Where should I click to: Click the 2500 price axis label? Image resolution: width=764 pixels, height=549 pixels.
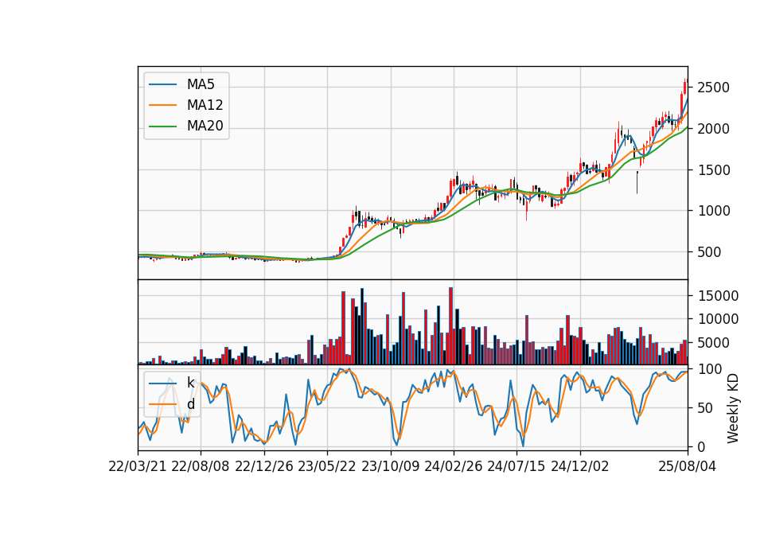pyautogui.click(x=713, y=88)
